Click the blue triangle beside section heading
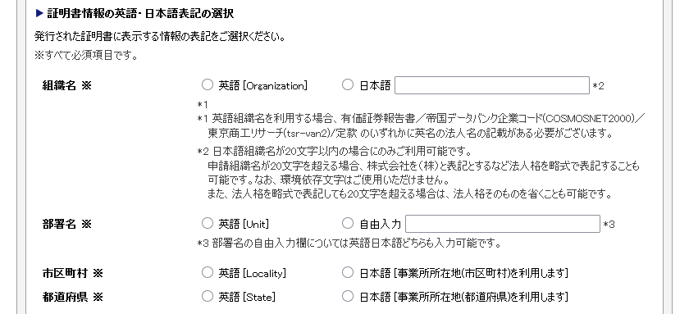 click(x=39, y=14)
